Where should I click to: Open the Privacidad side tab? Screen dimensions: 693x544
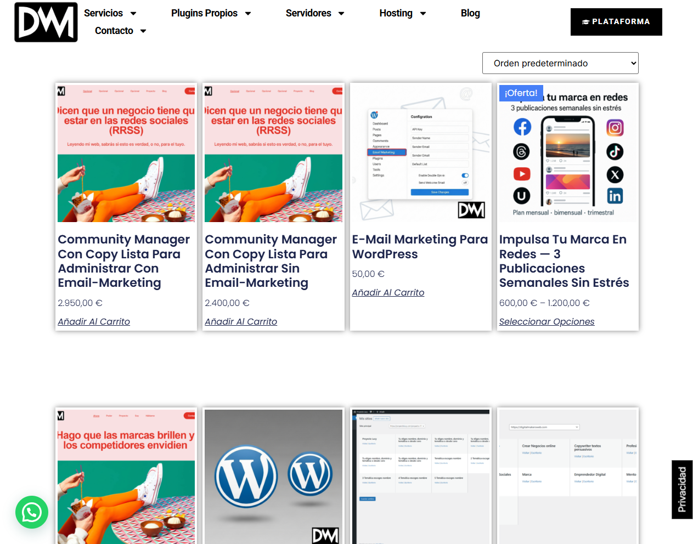(x=682, y=489)
